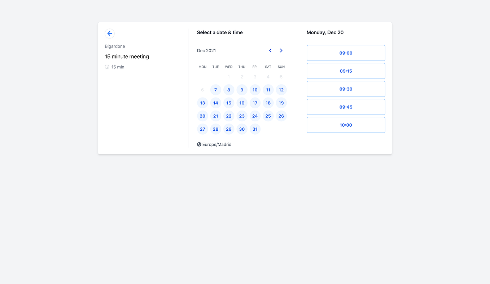Click the back arrow button
The image size is (490, 284).
tap(110, 33)
